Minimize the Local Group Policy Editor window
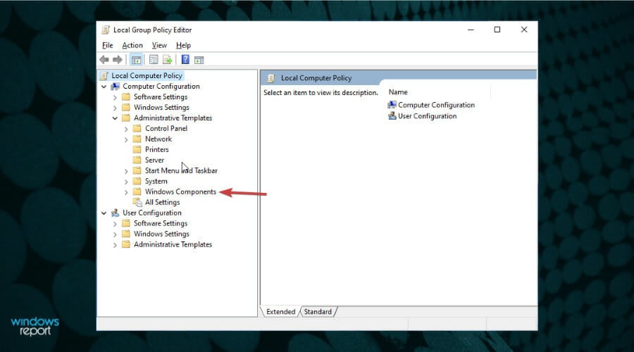The image size is (634, 352). coord(471,30)
